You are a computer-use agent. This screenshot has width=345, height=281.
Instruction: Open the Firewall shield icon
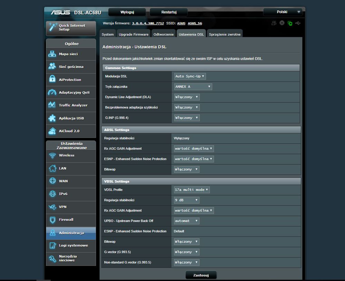(x=52, y=220)
